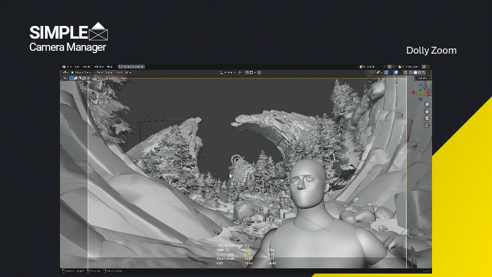Screen dimensions: 492x277
Task: Select the Pan view hand icon
Action: pos(427,111)
